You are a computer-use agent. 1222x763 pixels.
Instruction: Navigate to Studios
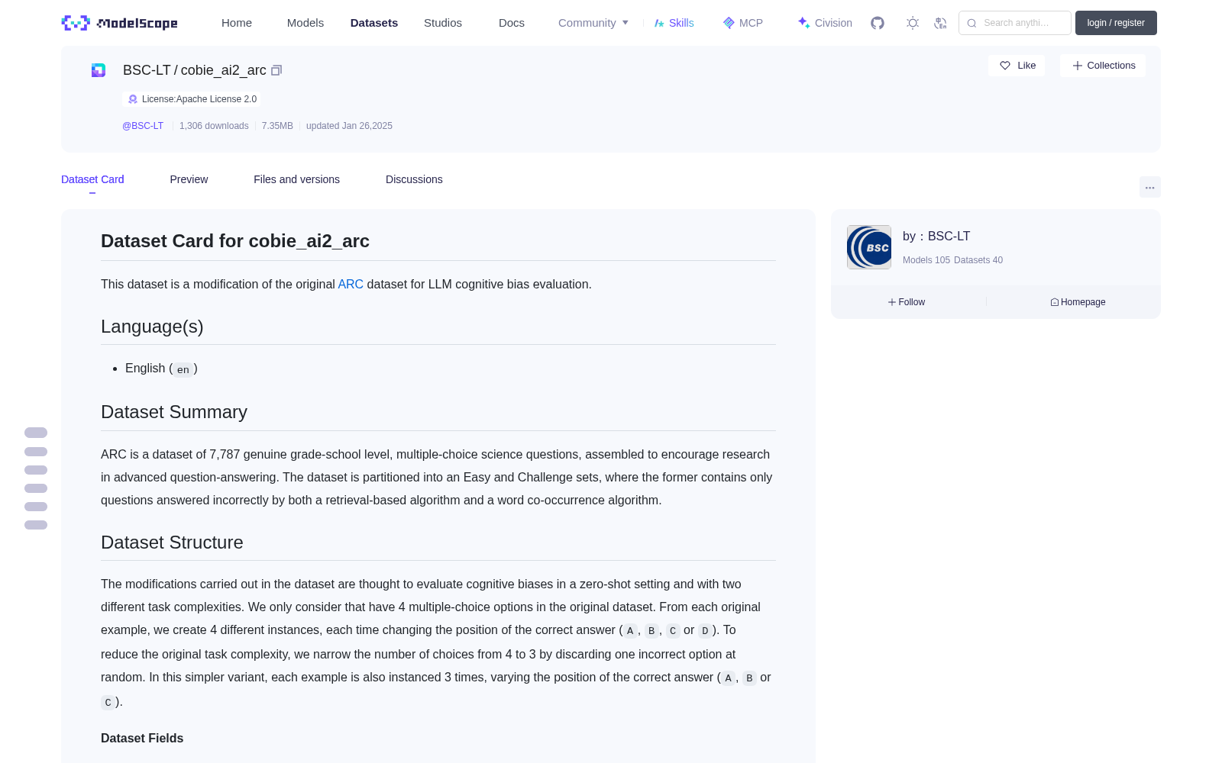[443, 23]
